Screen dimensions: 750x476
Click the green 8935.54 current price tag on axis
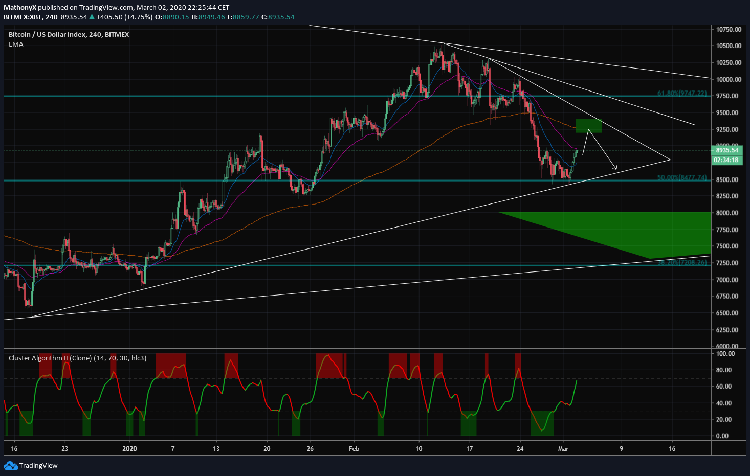point(726,150)
